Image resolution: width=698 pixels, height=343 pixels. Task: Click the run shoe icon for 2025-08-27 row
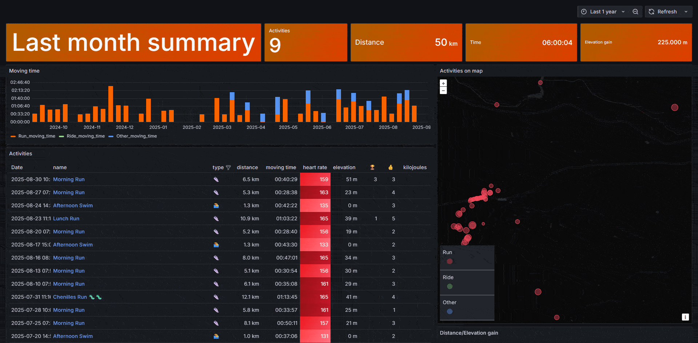pos(216,192)
